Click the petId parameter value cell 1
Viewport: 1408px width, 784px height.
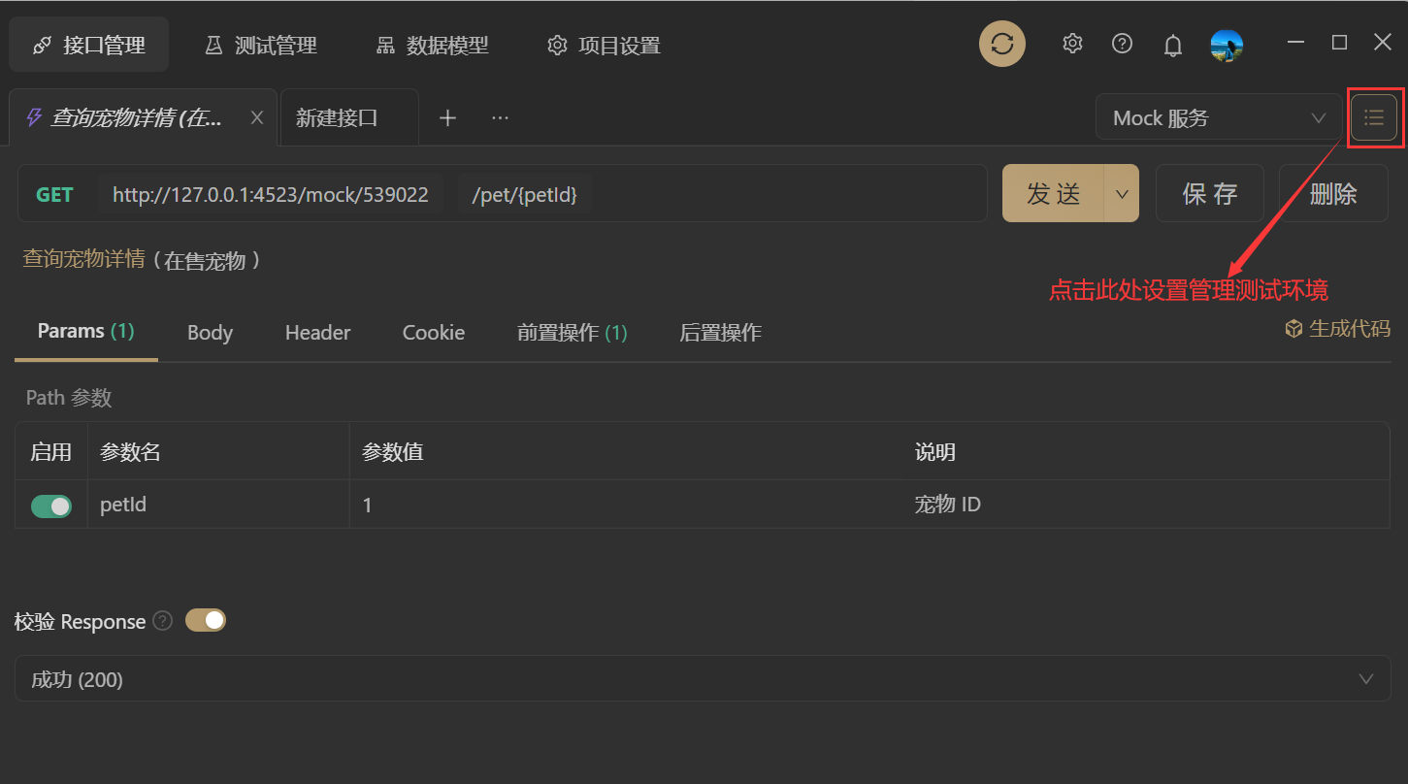[x=627, y=505]
